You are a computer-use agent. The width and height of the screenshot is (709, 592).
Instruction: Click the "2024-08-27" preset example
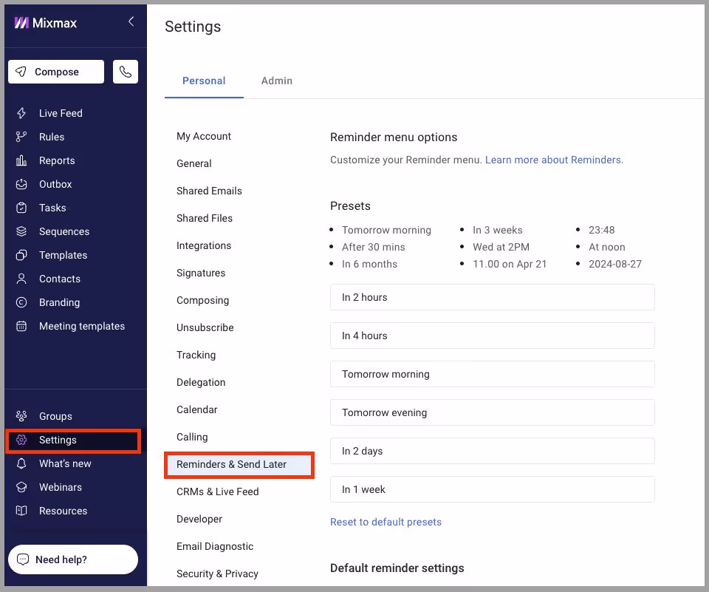click(615, 264)
